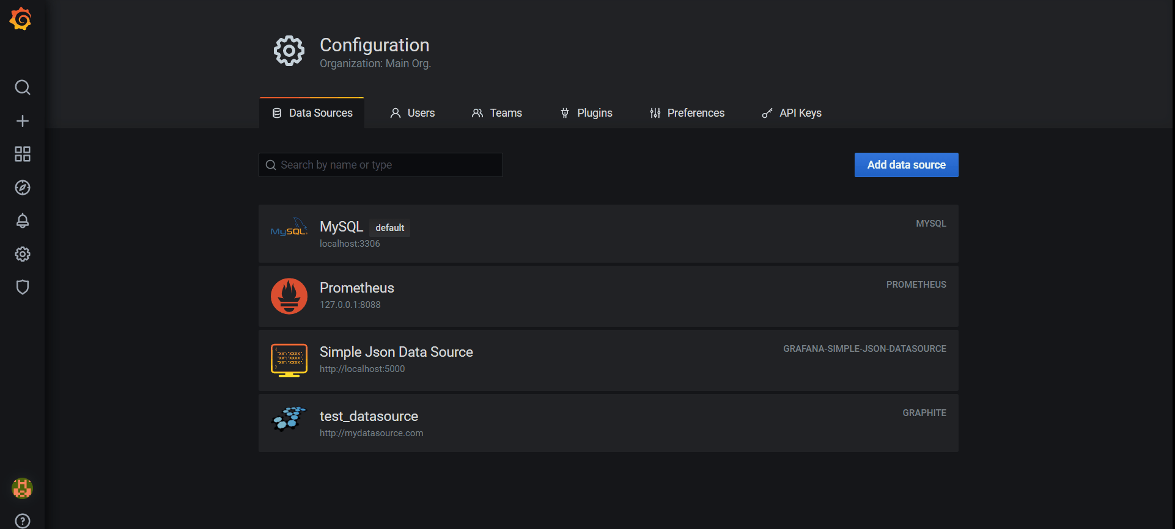Image resolution: width=1175 pixels, height=529 pixels.
Task: Open the Alerting bell icon
Action: [23, 221]
